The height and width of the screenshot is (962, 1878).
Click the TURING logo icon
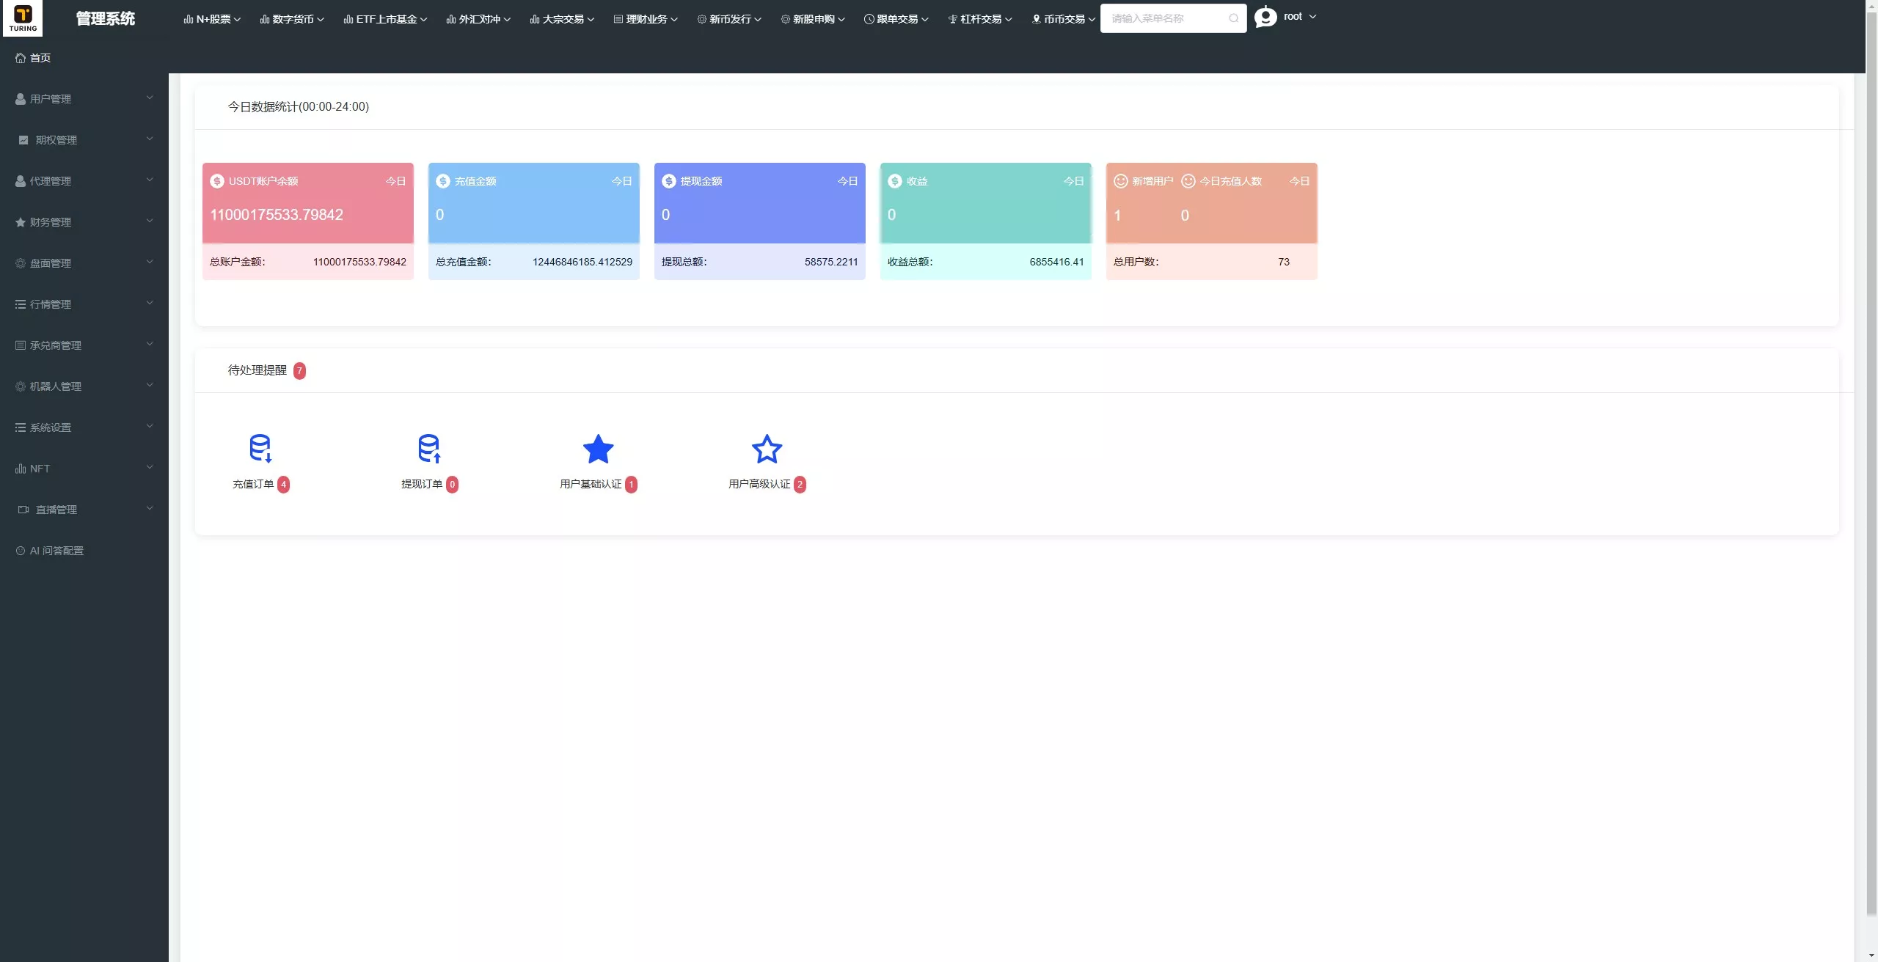23,18
